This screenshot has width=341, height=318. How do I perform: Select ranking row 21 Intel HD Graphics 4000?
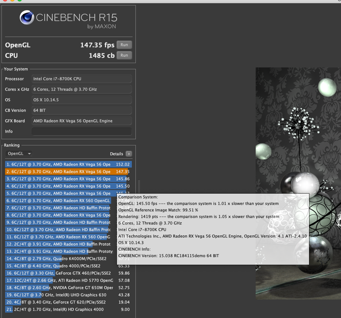point(68,309)
